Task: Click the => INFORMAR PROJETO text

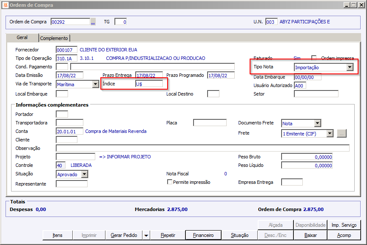Action: (125, 157)
